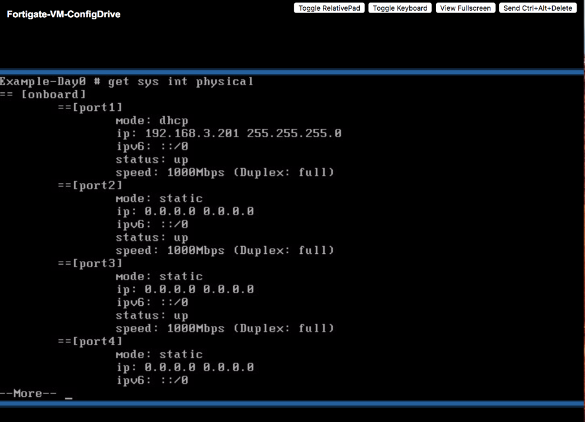Click the 'get sys int physical' command line

181,82
